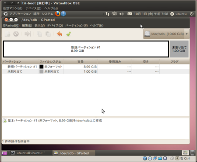
Task: Open the ubuntu user menu
Action: [x=179, y=14]
